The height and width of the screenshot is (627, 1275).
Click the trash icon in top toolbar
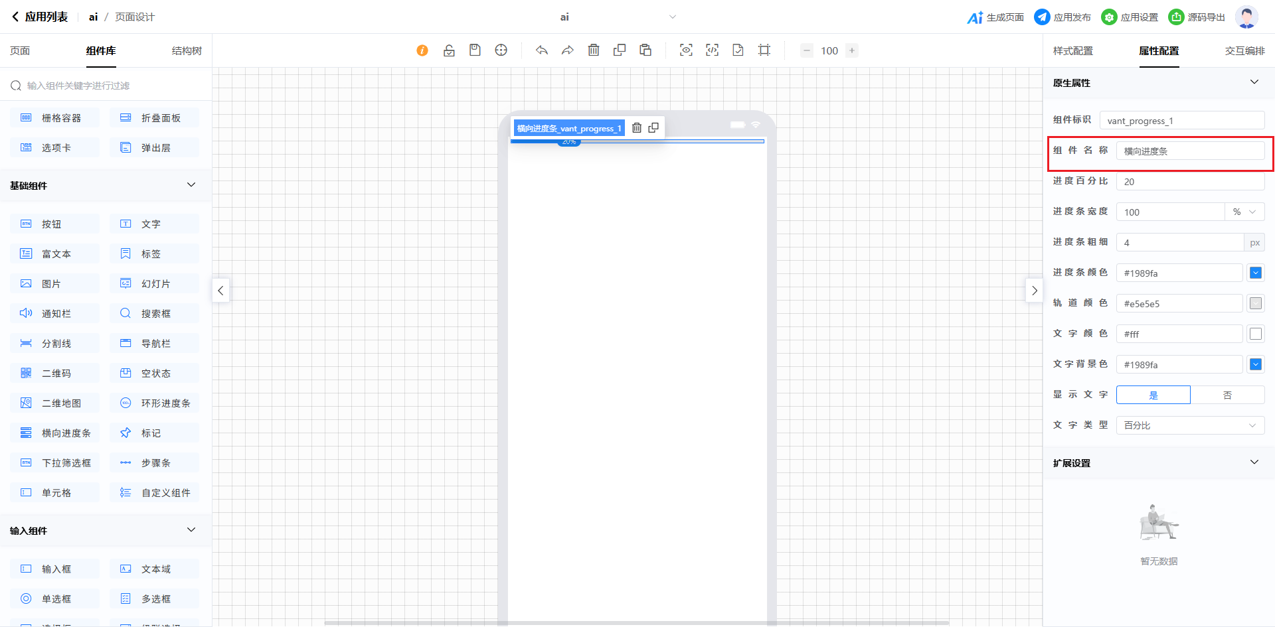click(x=594, y=50)
